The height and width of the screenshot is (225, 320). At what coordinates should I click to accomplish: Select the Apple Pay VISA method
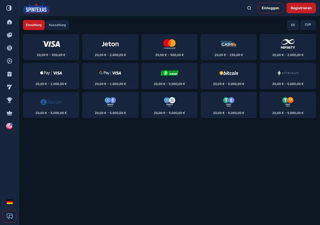(x=51, y=76)
